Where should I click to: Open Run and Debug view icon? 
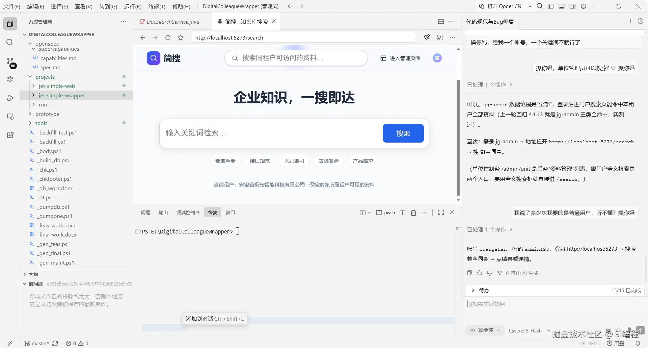pos(10,98)
